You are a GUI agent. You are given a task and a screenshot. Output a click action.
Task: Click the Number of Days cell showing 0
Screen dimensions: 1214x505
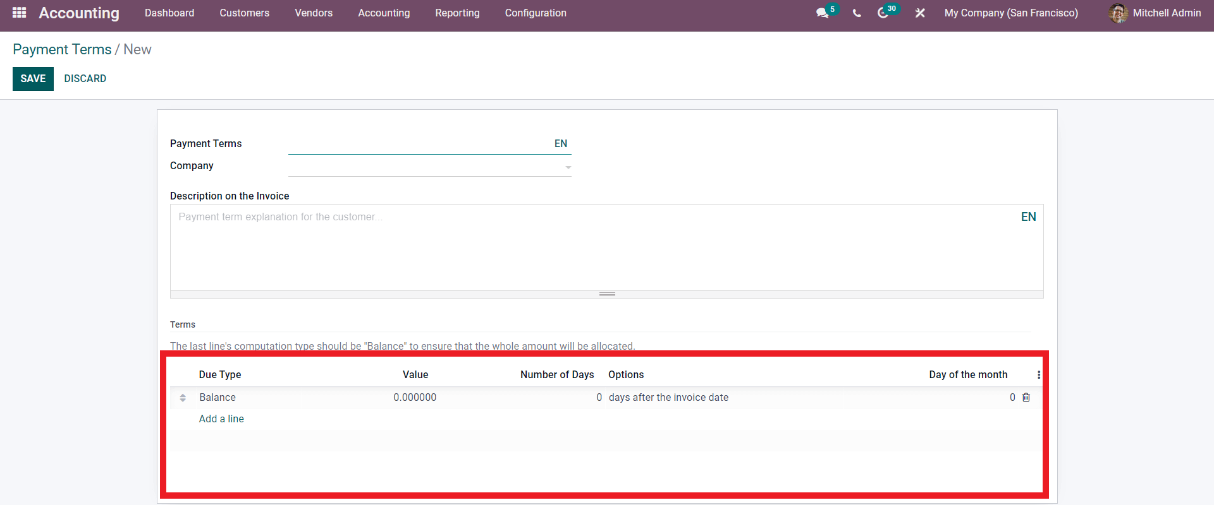coord(599,397)
